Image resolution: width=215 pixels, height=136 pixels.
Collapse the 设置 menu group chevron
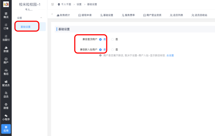pos(41,18)
